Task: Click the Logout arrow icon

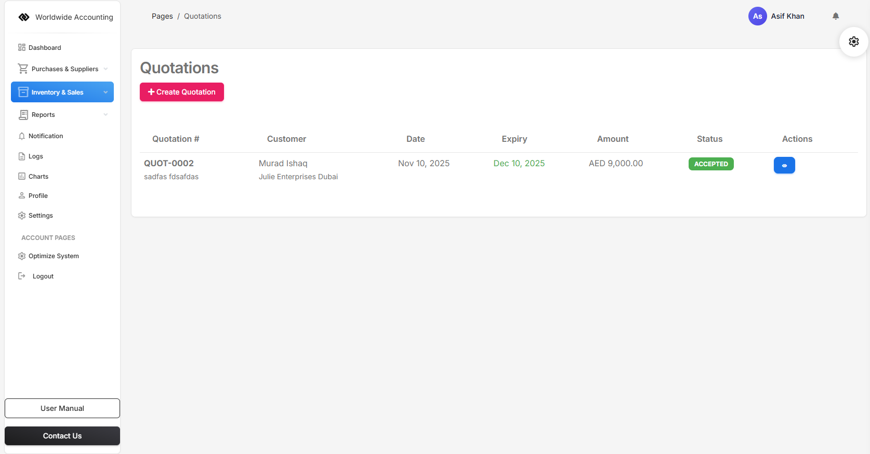Action: click(x=22, y=276)
